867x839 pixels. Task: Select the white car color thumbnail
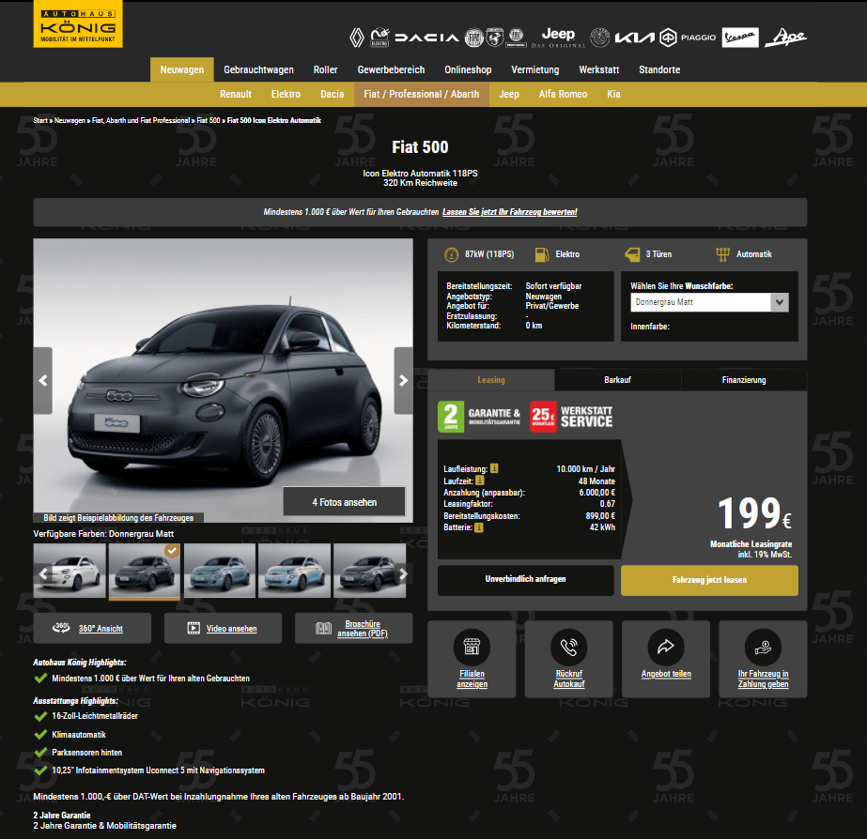pos(70,571)
